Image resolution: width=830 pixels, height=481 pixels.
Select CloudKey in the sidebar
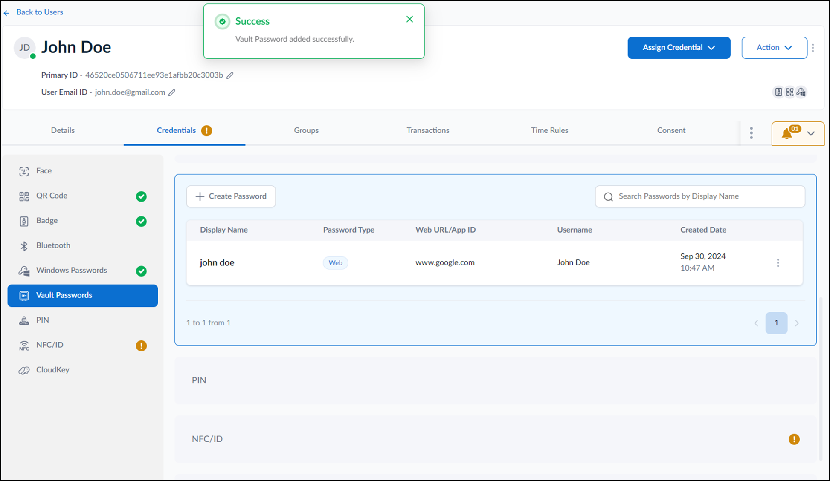tap(83, 370)
